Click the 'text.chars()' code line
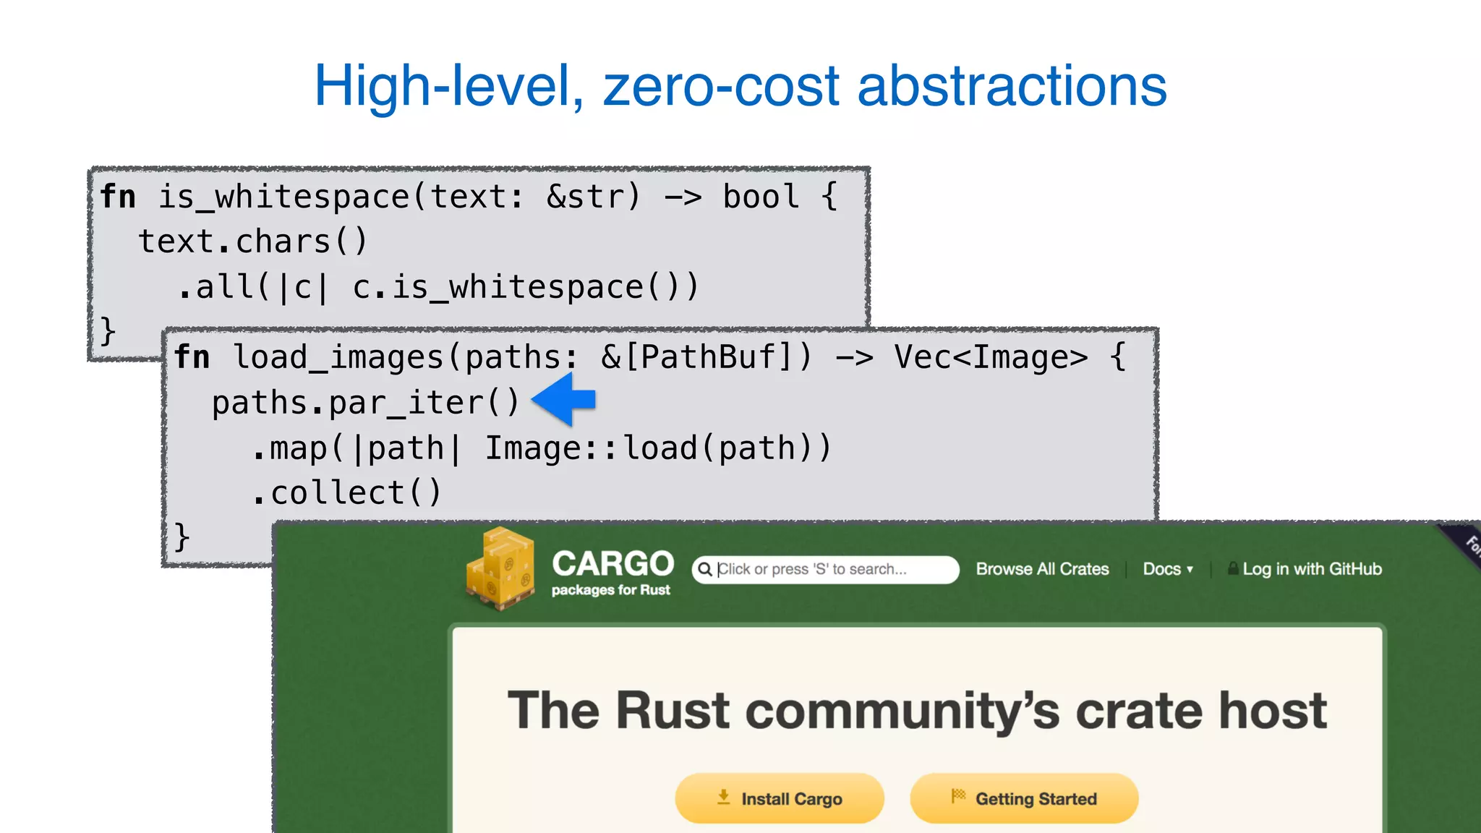 click(x=253, y=242)
